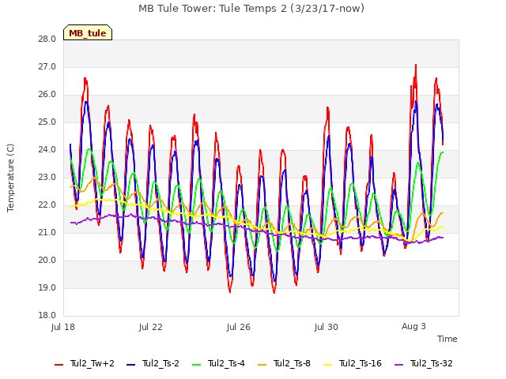
Task: Click the 25.0 y-axis tick label
Action: coord(47,122)
